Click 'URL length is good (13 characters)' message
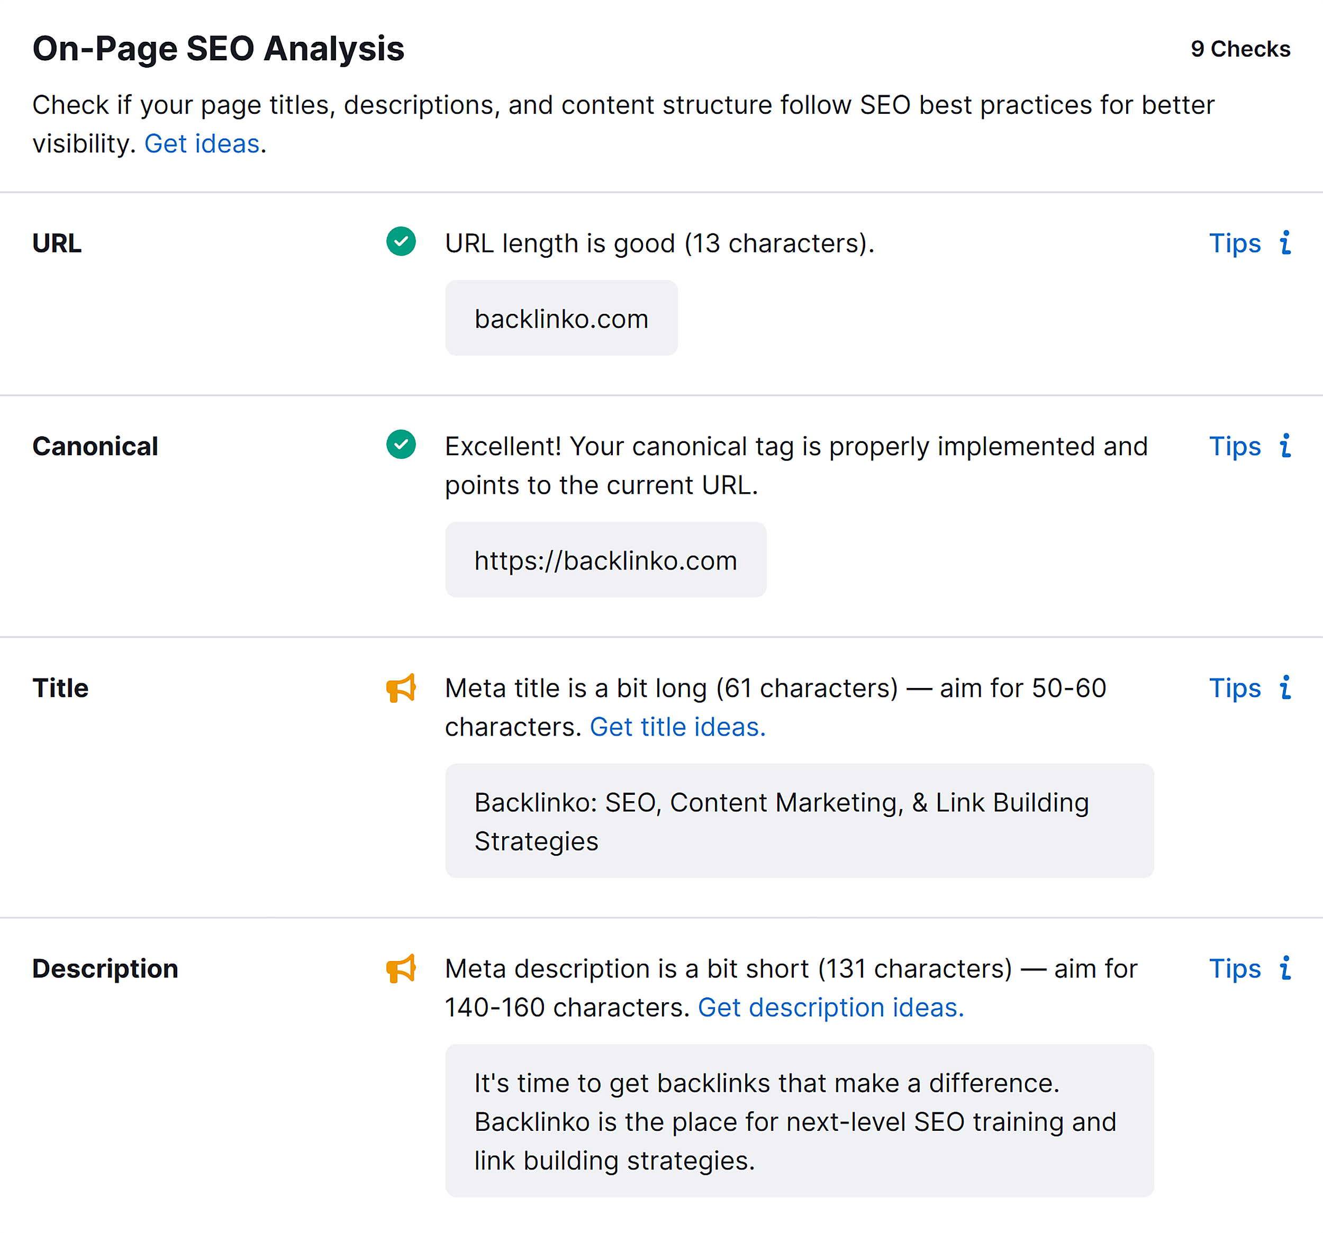The height and width of the screenshot is (1233, 1323). (x=659, y=243)
